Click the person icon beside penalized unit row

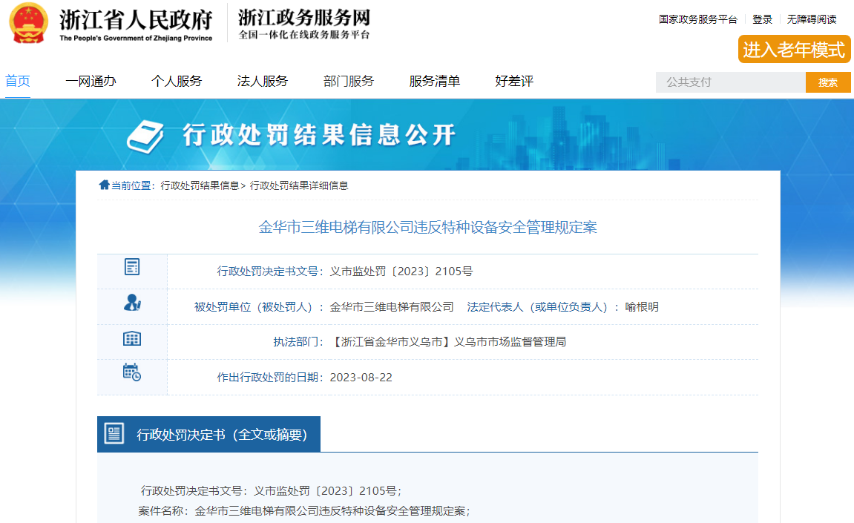pyautogui.click(x=132, y=303)
